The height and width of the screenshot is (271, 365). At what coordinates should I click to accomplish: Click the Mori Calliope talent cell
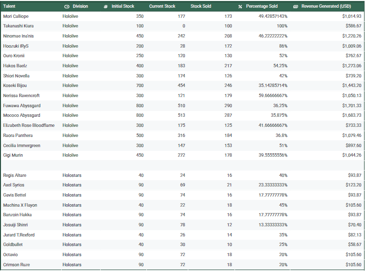point(16,16)
